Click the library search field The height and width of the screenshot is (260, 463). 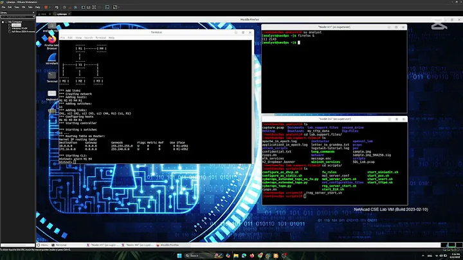[16, 17]
